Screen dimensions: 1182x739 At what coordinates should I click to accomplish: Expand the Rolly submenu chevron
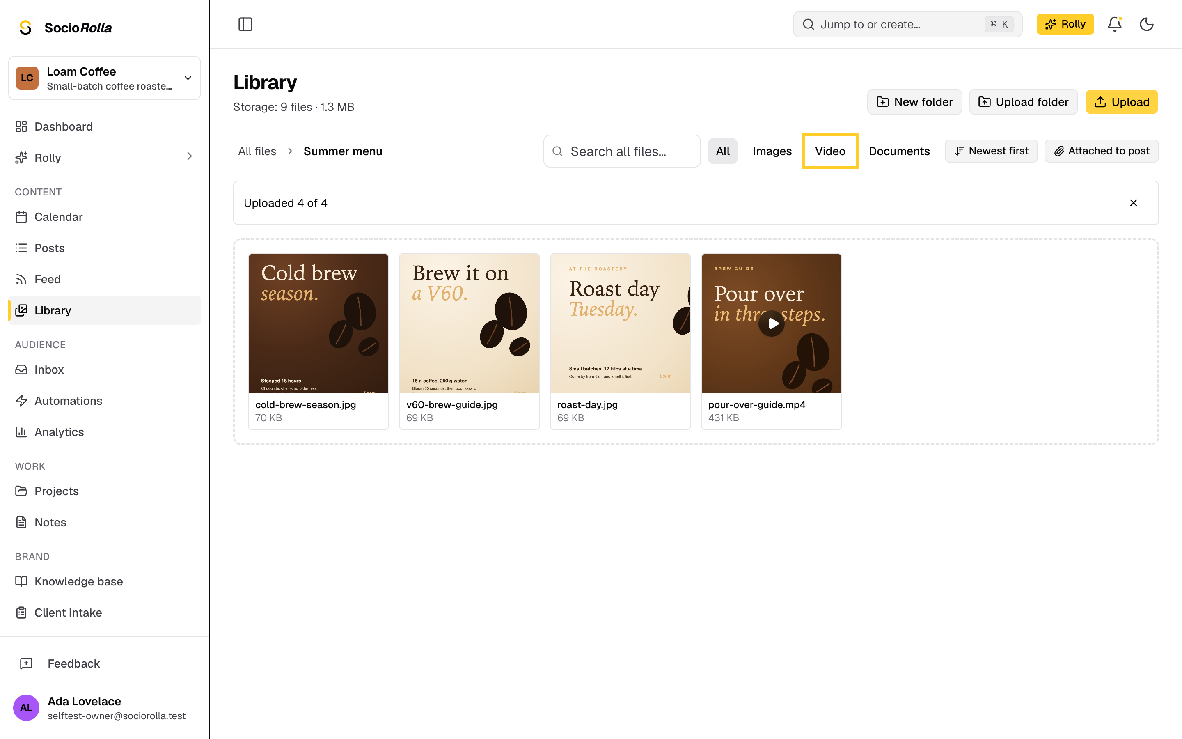click(x=190, y=156)
